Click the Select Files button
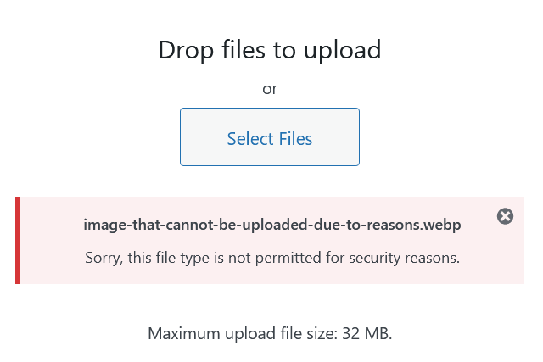Image resolution: width=543 pixels, height=362 pixels. coord(270,136)
